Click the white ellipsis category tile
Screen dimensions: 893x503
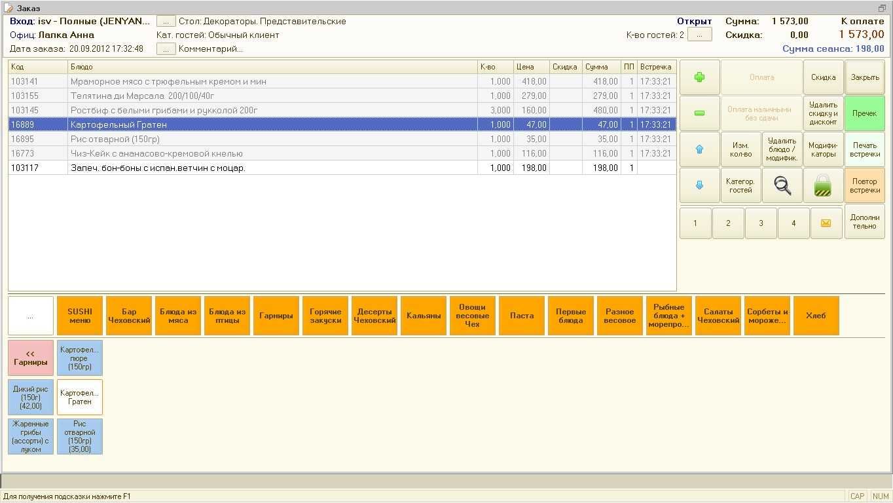point(31,316)
